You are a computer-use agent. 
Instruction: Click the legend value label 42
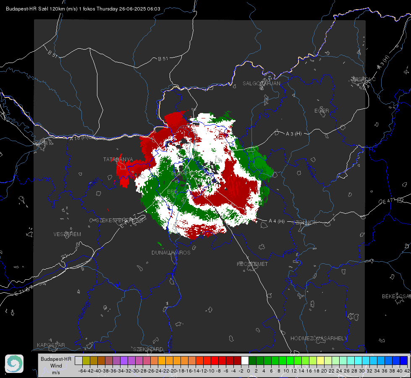tap(407, 371)
